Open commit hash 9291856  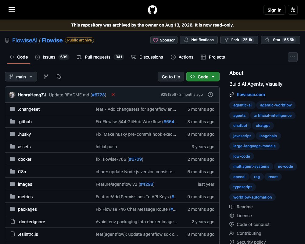click(x=168, y=94)
